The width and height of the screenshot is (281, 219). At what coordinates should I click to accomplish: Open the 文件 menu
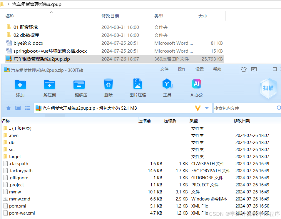point(164,69)
